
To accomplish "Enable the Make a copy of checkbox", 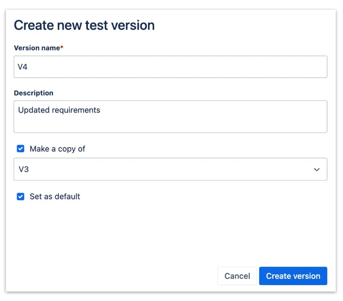I will (x=20, y=149).
